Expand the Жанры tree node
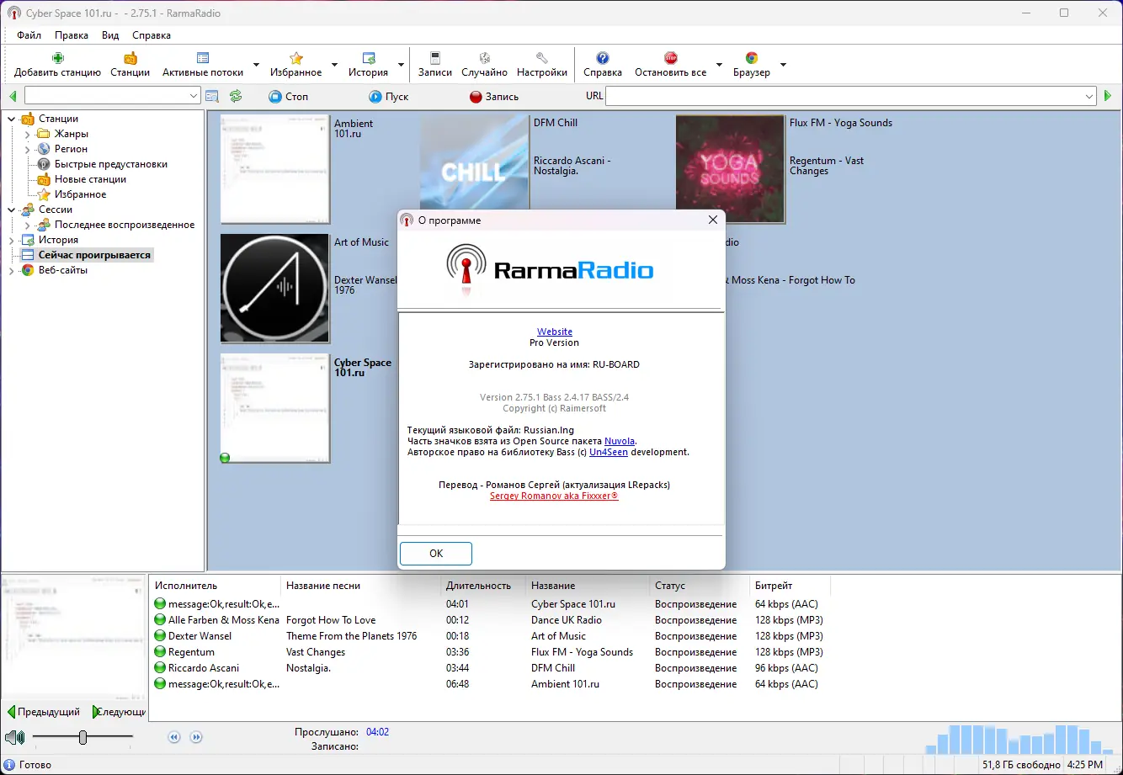The width and height of the screenshot is (1123, 775). [x=28, y=133]
